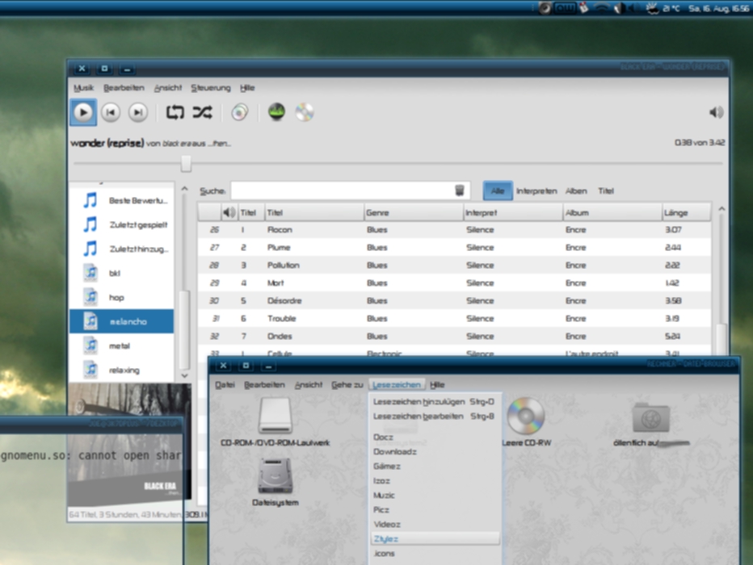Open the Ansicht menu in the music player
Screen dimensions: 753x565
click(x=167, y=88)
